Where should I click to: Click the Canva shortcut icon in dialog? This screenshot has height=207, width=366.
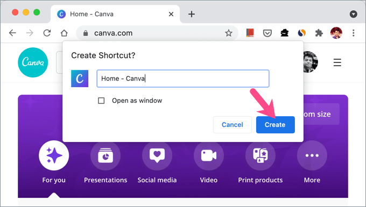[80, 78]
